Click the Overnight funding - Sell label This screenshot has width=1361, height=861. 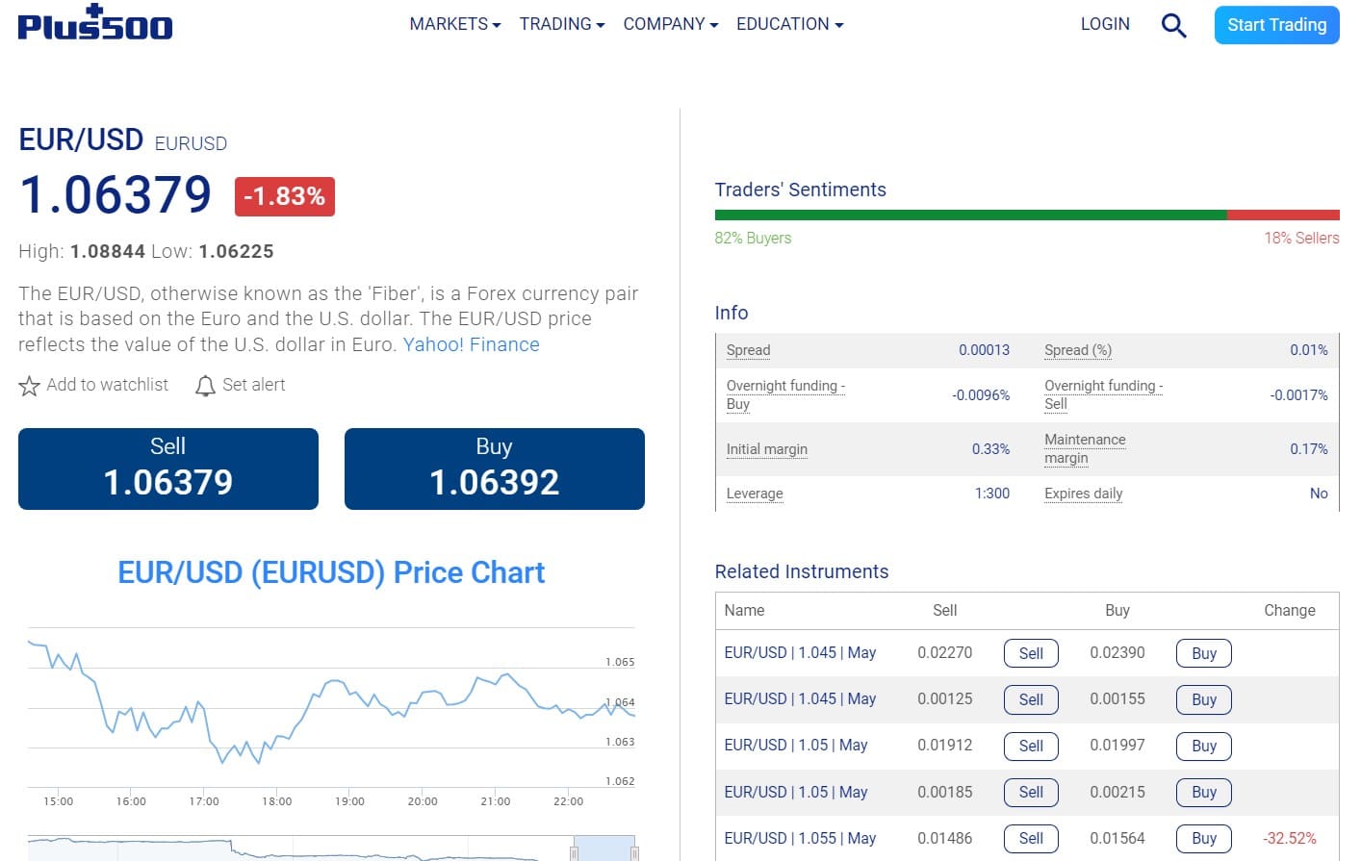pyautogui.click(x=1103, y=394)
